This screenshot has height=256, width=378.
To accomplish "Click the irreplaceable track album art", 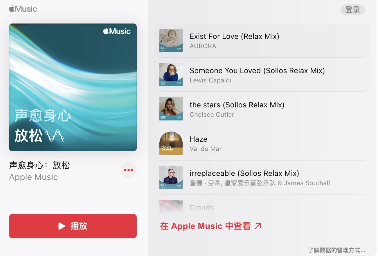I will click(x=171, y=177).
